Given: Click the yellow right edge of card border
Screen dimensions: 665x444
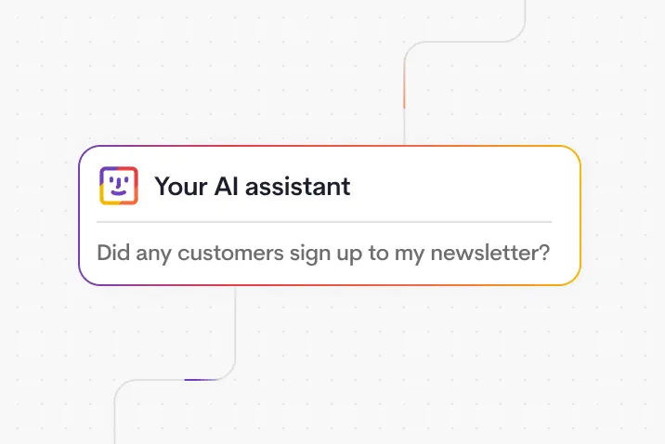Looking at the screenshot, I should (x=580, y=215).
